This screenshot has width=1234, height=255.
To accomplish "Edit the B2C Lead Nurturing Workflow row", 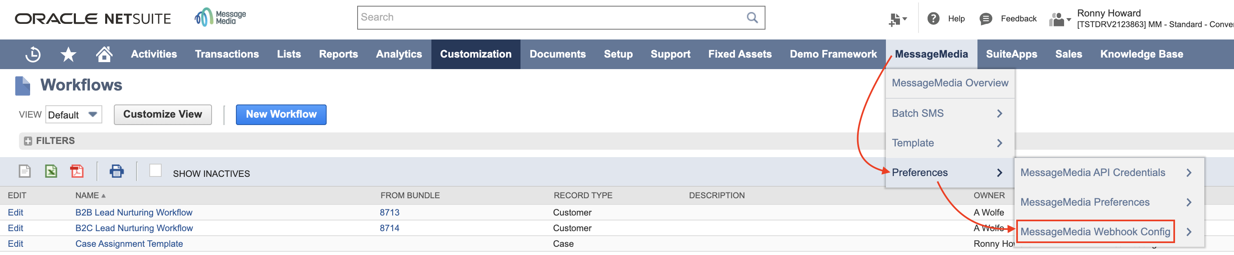I will [15, 228].
